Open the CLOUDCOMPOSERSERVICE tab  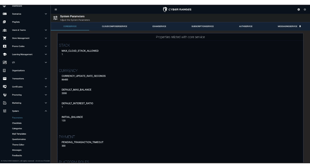click(114, 26)
